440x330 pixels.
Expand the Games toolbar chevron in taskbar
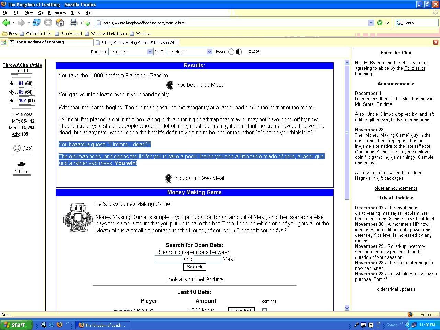(401, 323)
